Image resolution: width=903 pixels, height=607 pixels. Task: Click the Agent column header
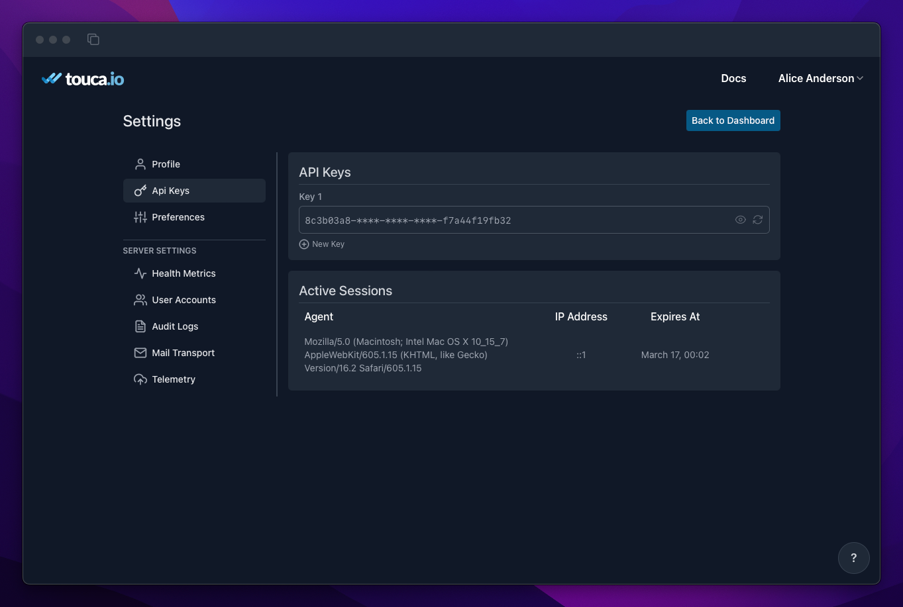coord(319,317)
